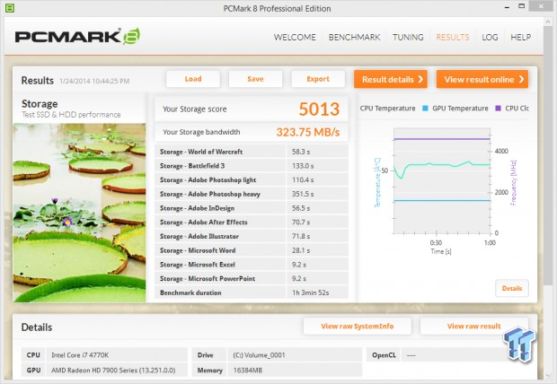Image resolution: width=557 pixels, height=384 pixels.
Task: Click the GPU Temperature legend label
Action: click(460, 109)
